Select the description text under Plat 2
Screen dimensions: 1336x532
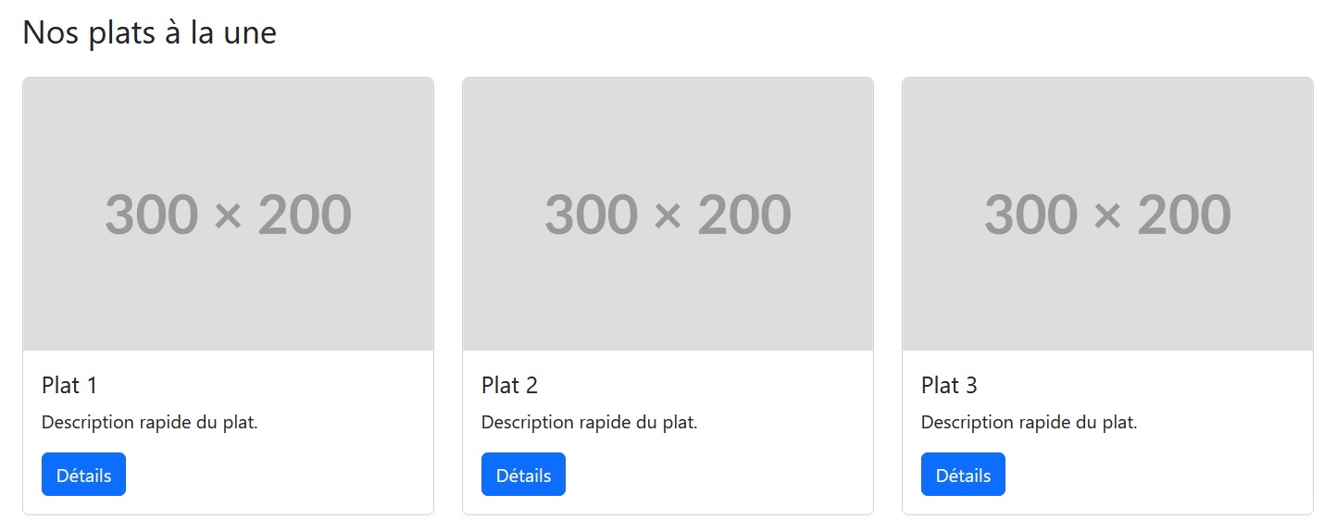pos(589,423)
